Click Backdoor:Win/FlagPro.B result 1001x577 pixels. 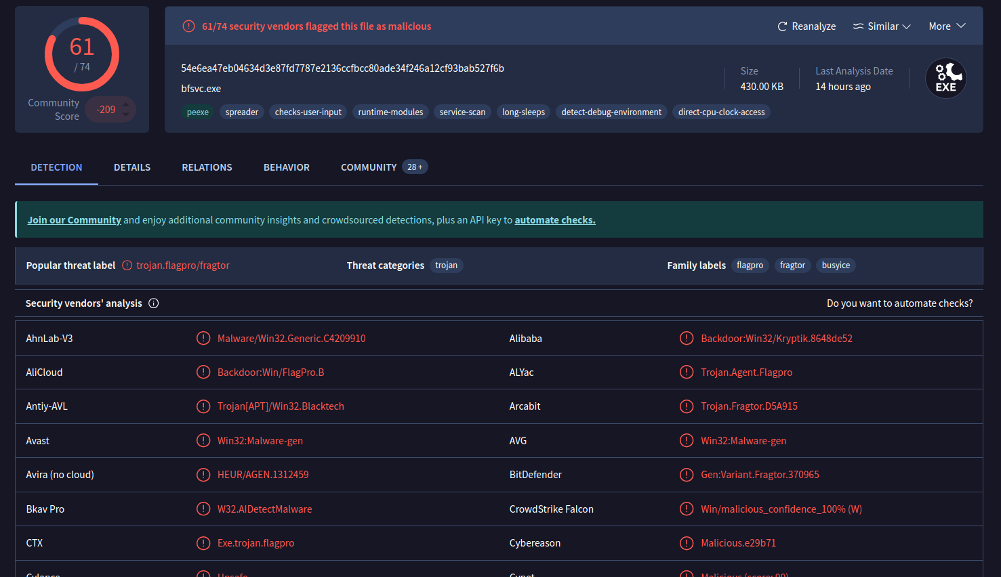coord(271,372)
